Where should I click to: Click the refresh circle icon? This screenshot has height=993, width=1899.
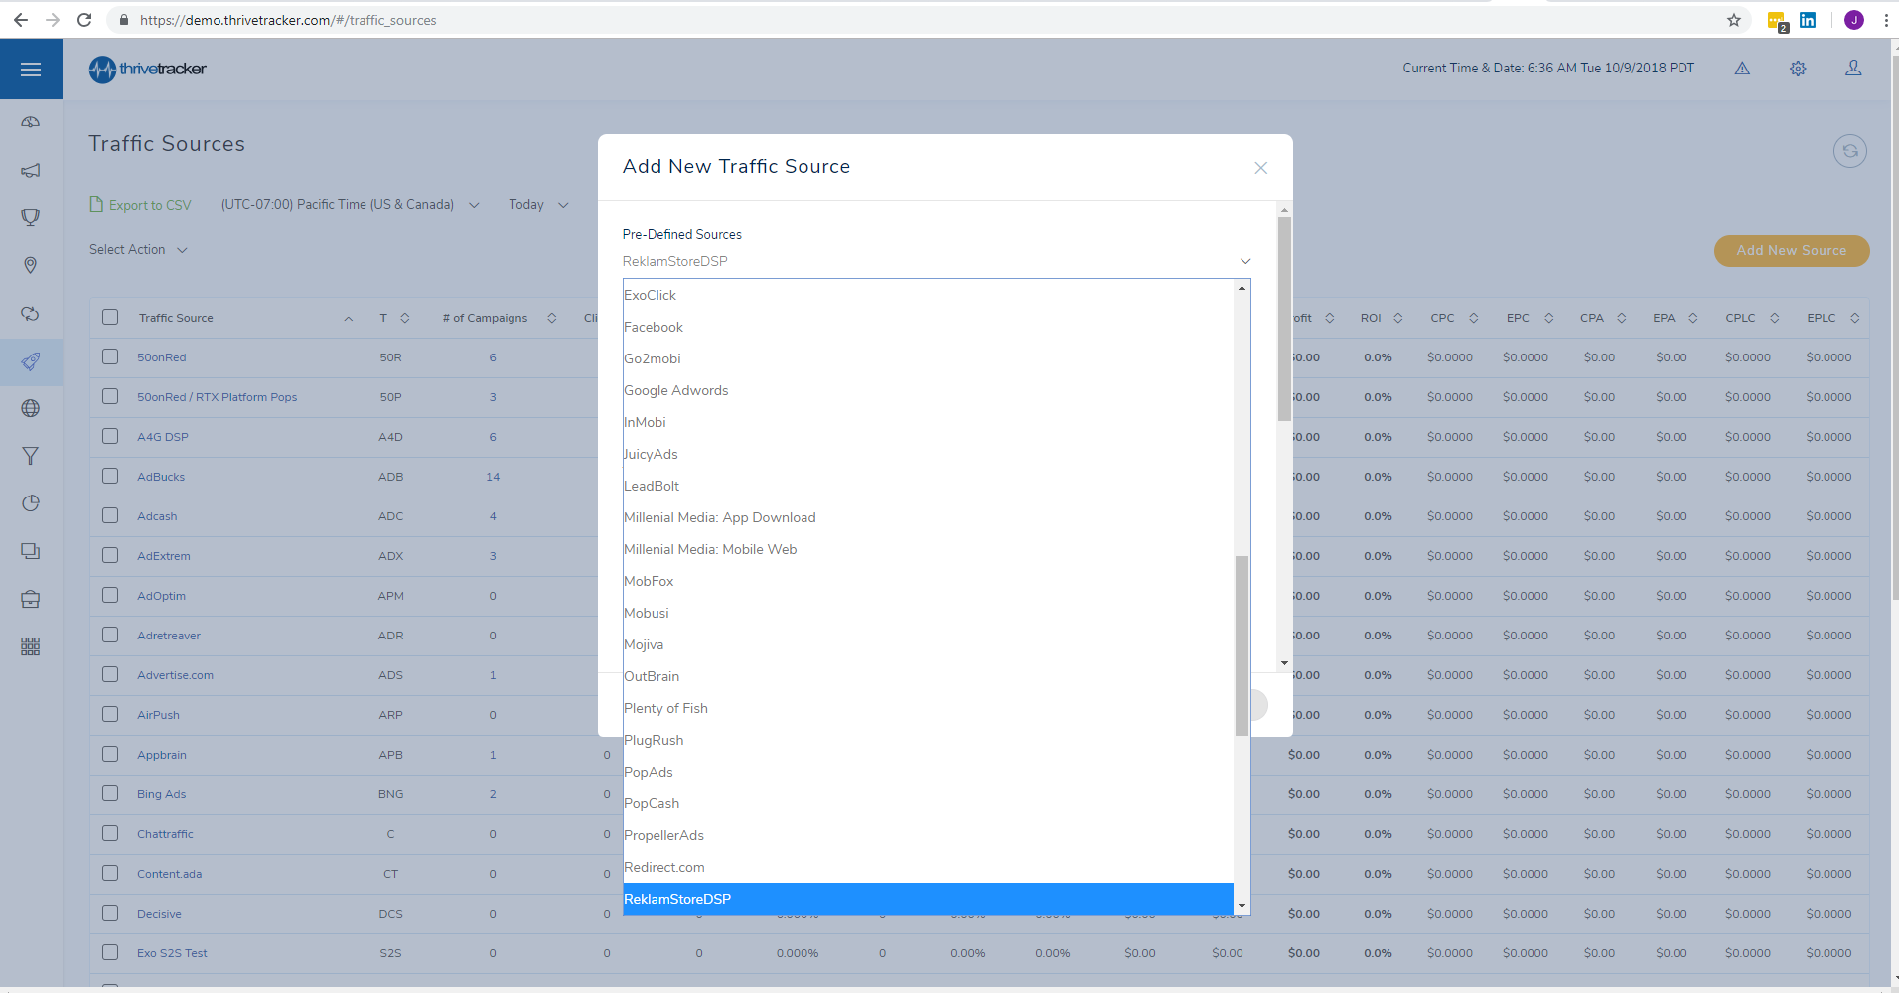1850,151
